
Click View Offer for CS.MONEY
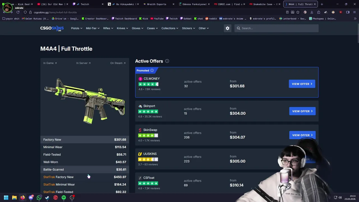[x=302, y=84]
